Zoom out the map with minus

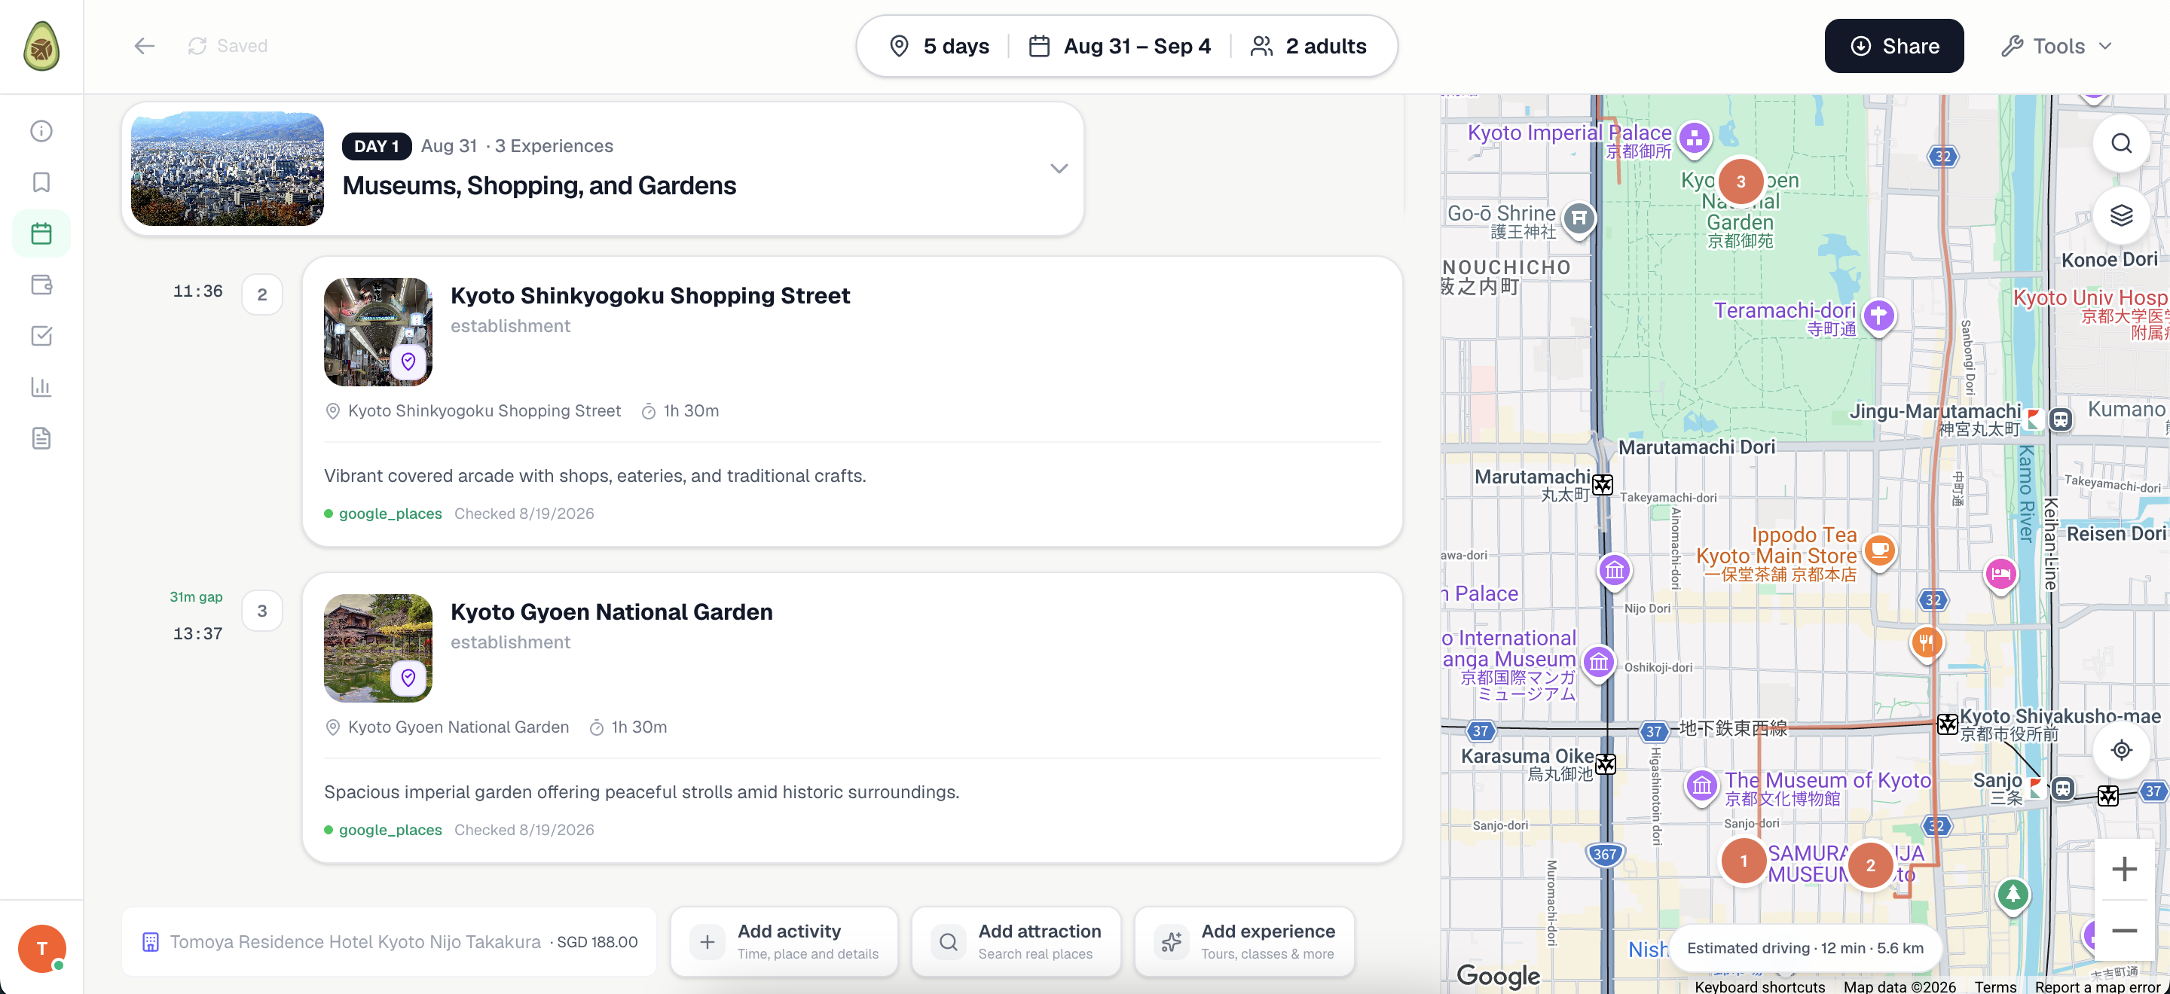[x=2124, y=930]
